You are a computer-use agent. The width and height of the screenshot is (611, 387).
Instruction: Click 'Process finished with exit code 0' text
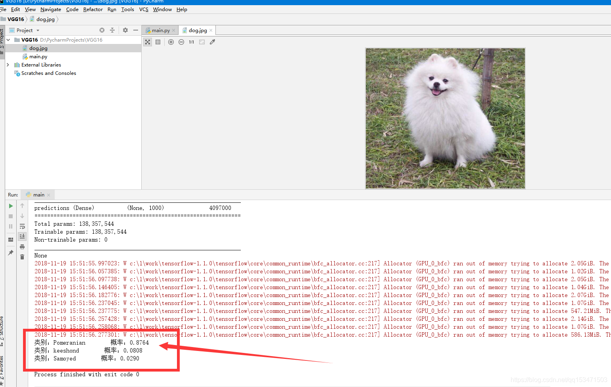pos(86,374)
